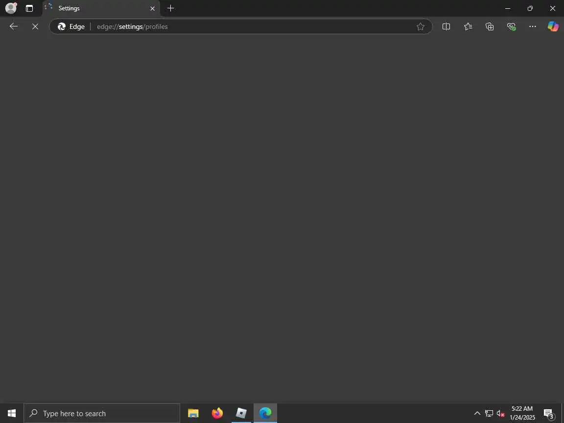
Task: Close the Settings tab
Action: 153,8
